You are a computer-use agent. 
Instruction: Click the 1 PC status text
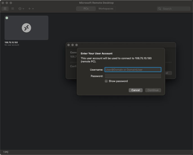6,152
